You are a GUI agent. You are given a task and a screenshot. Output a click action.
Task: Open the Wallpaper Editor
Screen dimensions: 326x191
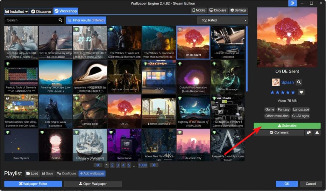pos(33,183)
